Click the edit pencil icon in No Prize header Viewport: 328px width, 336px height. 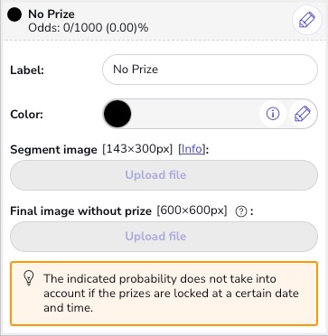click(x=307, y=21)
